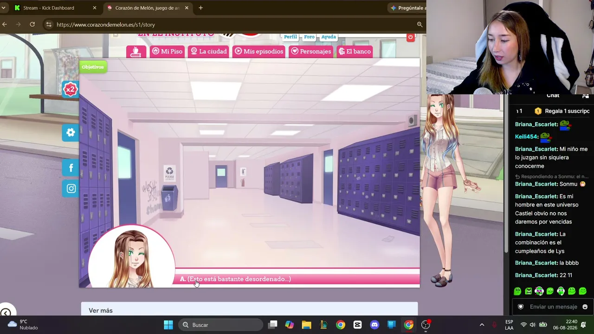
Task: Close the Corazón de Melón tab
Action: [x=187, y=8]
